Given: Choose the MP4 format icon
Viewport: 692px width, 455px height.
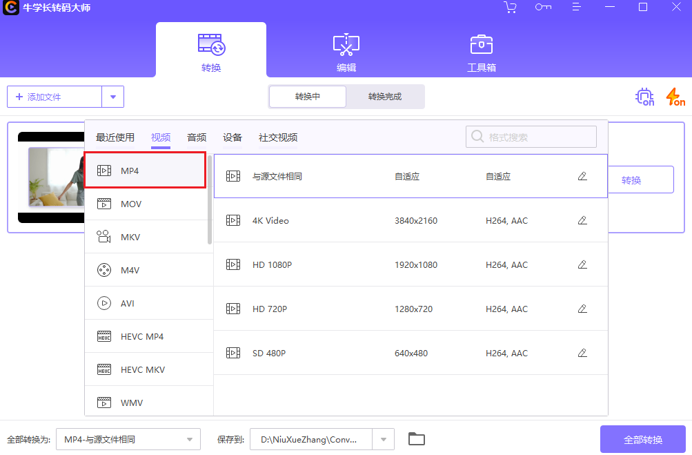Looking at the screenshot, I should pos(104,171).
